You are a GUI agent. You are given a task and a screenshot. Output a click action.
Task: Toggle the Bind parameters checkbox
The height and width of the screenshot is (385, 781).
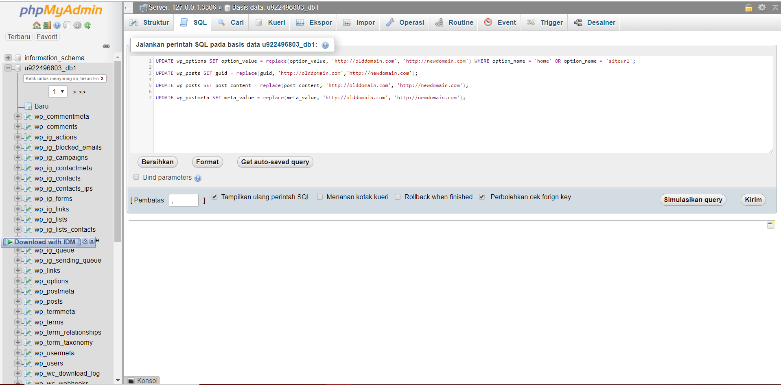pyautogui.click(x=136, y=177)
